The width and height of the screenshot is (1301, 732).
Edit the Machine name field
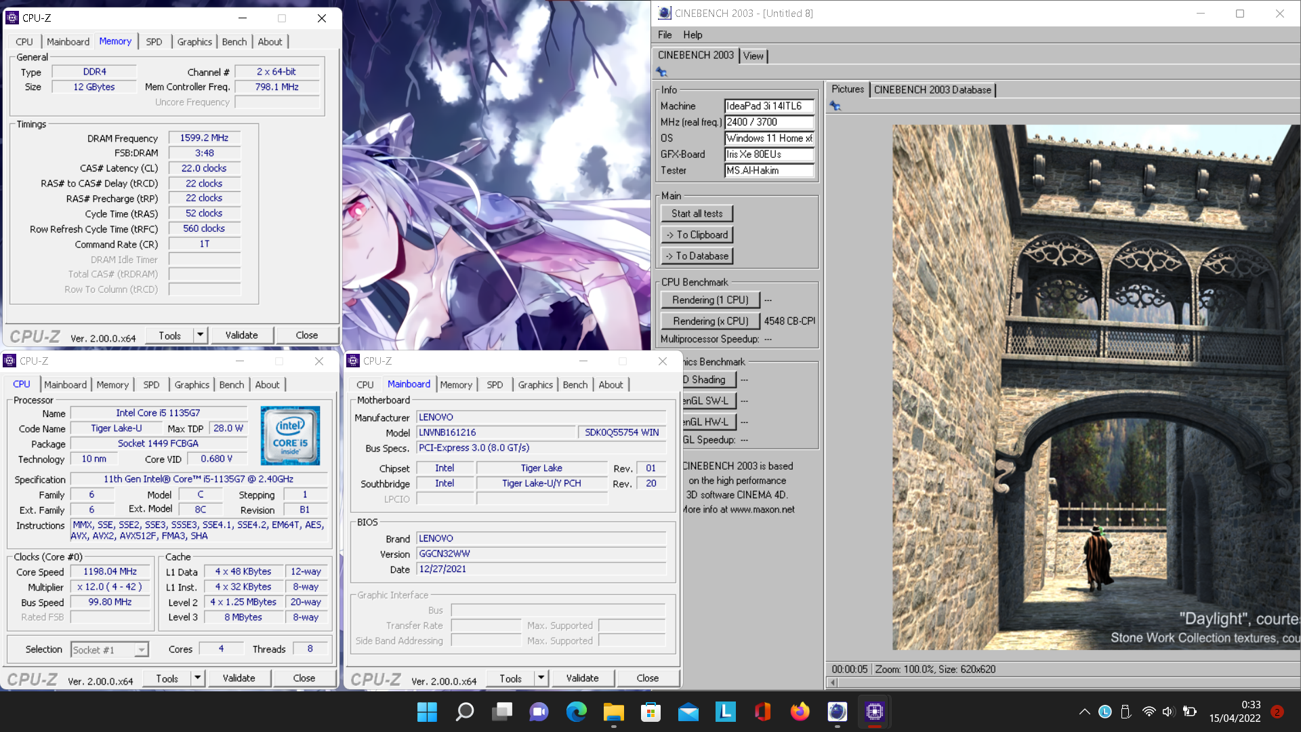pyautogui.click(x=769, y=106)
